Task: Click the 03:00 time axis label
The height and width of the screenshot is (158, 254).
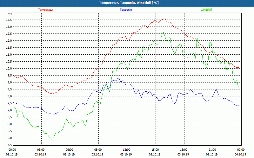Action: (41, 150)
